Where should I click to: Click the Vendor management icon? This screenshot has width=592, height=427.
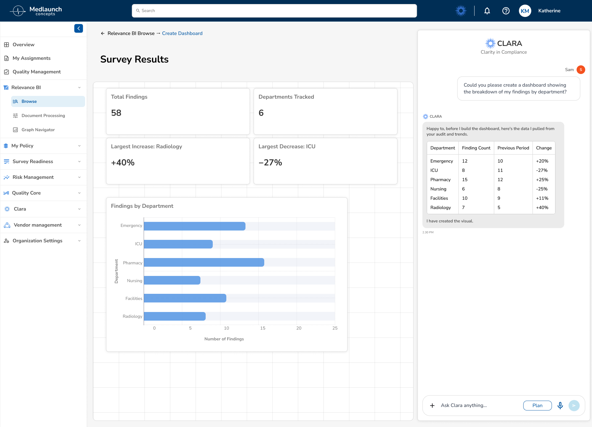(x=7, y=225)
